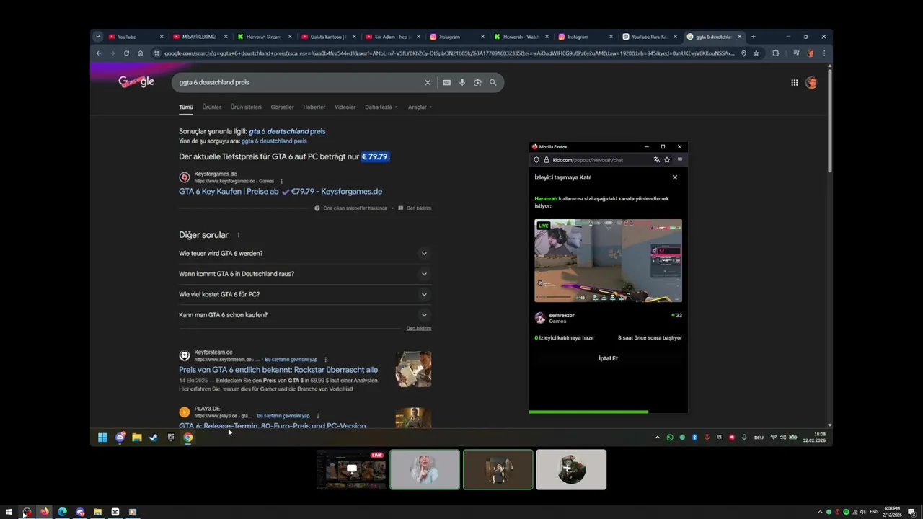The height and width of the screenshot is (519, 923).
Task: Open Firefox in bottom taskbar
Action: 45,512
